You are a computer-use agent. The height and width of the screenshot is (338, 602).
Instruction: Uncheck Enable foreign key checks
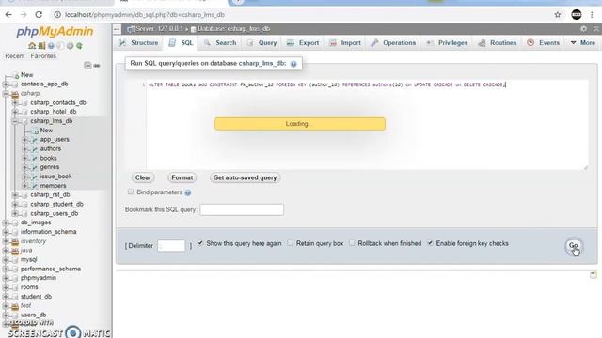431,243
